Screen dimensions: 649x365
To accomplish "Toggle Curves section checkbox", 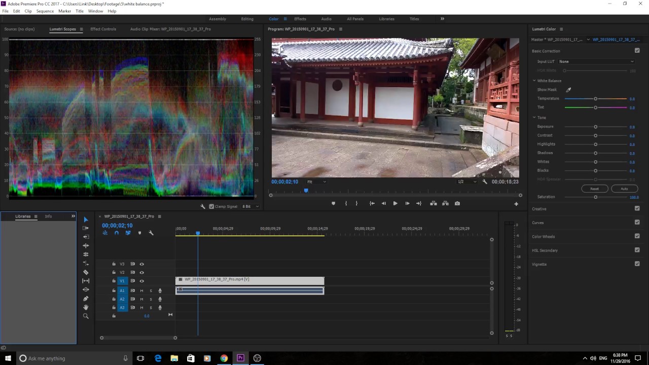I will (x=637, y=222).
